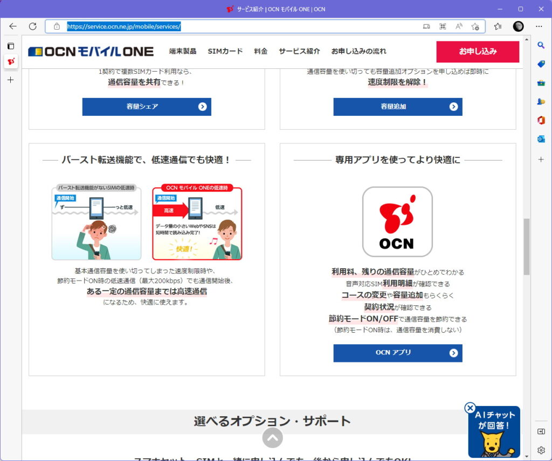
Task: Open the AIチャット assistant widget
Action: click(x=494, y=432)
